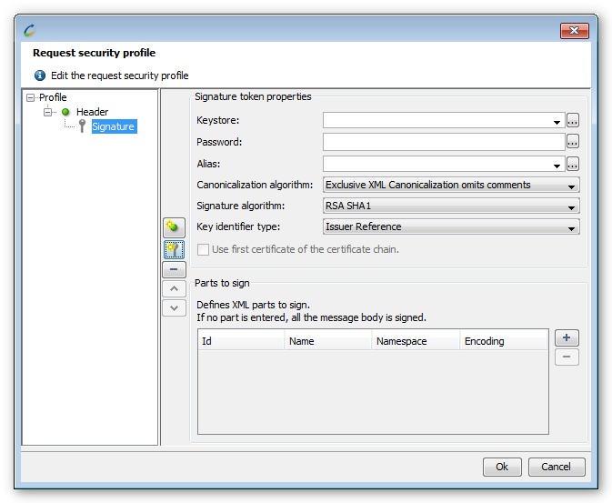Viewport: 612px width, 503px height.
Task: Browse for Keystore with ellipsis button
Action: pos(572,120)
